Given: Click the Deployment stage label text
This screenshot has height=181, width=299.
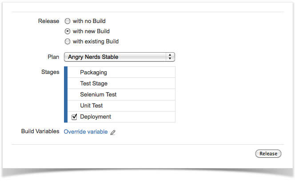Looking at the screenshot, I should click(96, 117).
